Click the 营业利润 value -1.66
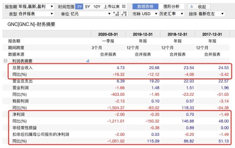Image resolution: width=235 pixels, height=148 pixels. click(120, 88)
